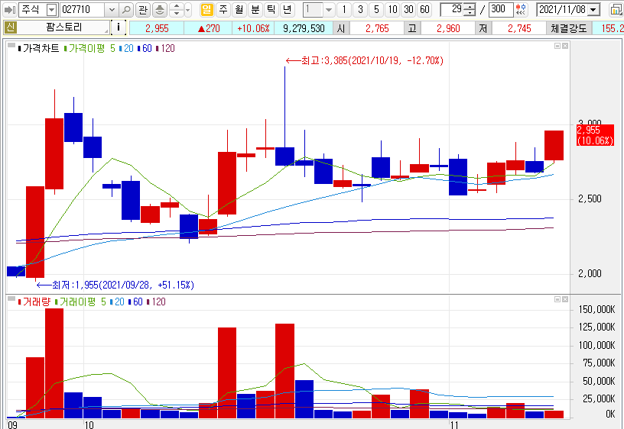Click the volume chart 120 MA legend
The width and height of the screenshot is (624, 429).
click(156, 302)
